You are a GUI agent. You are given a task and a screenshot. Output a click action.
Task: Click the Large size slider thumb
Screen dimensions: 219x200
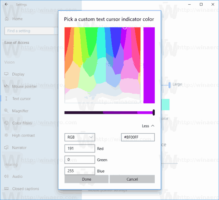coord(169,85)
